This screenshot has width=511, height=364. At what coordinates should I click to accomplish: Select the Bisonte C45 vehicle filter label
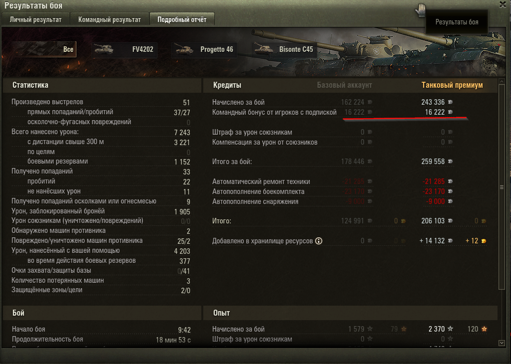tap(296, 49)
